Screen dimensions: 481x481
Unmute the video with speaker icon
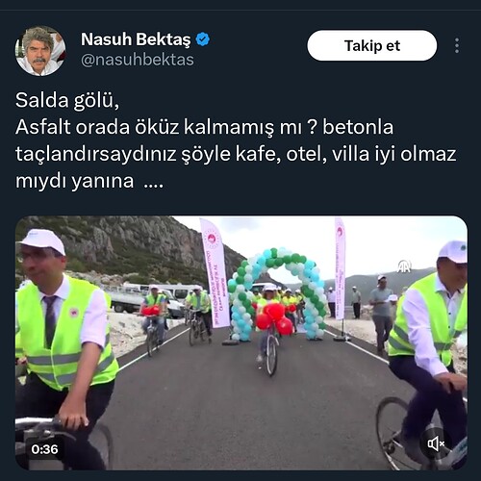[436, 444]
